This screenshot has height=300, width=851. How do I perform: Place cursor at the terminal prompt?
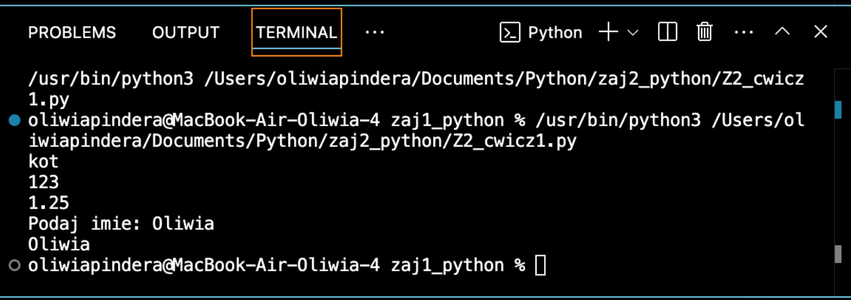(540, 266)
